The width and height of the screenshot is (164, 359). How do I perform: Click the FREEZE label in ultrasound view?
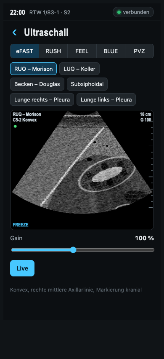click(21, 225)
